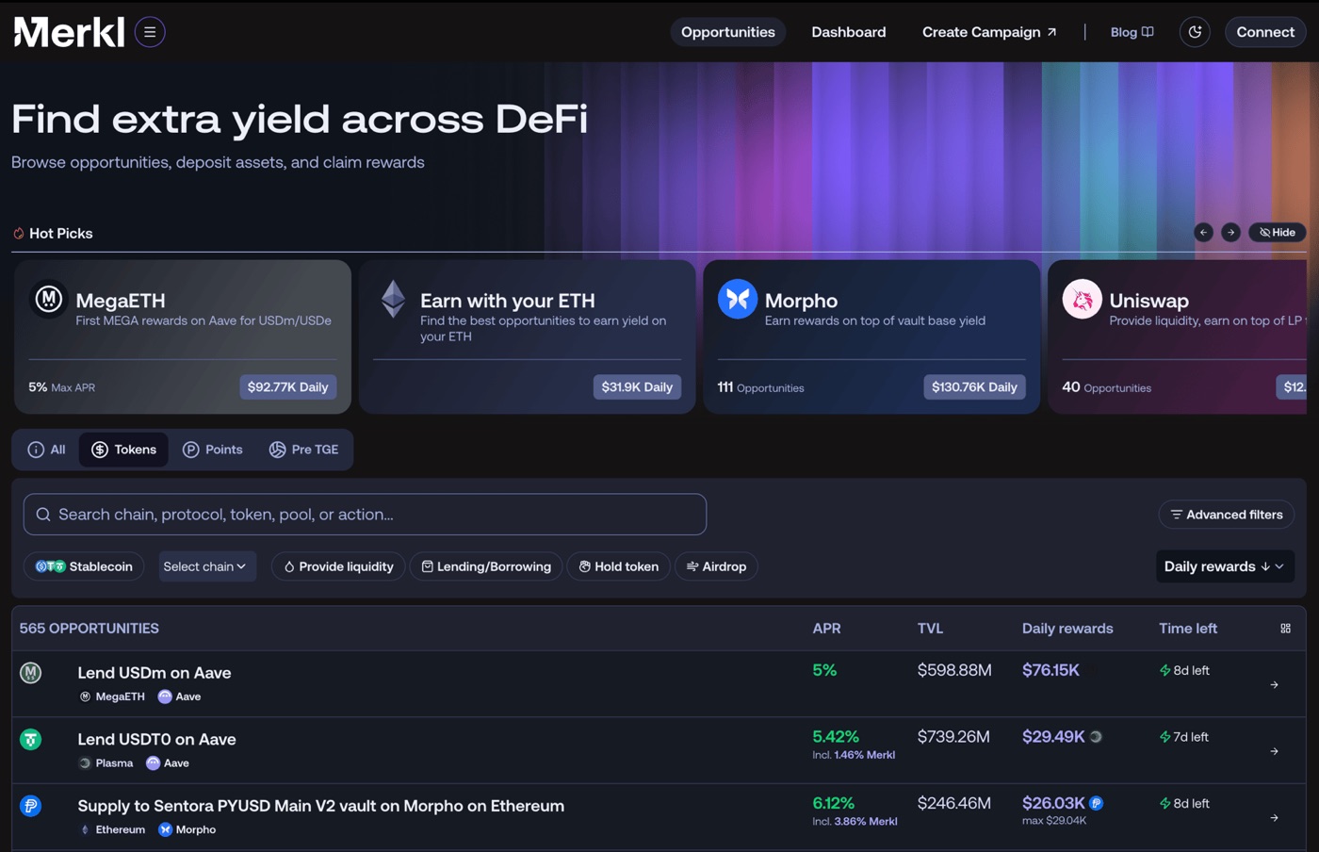Click Morpho protocol tag in third row
Image resolution: width=1319 pixels, height=852 pixels.
[x=187, y=829]
